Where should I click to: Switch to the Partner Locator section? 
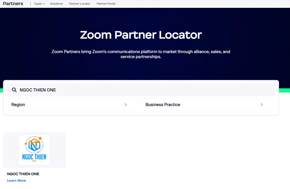(x=79, y=3)
